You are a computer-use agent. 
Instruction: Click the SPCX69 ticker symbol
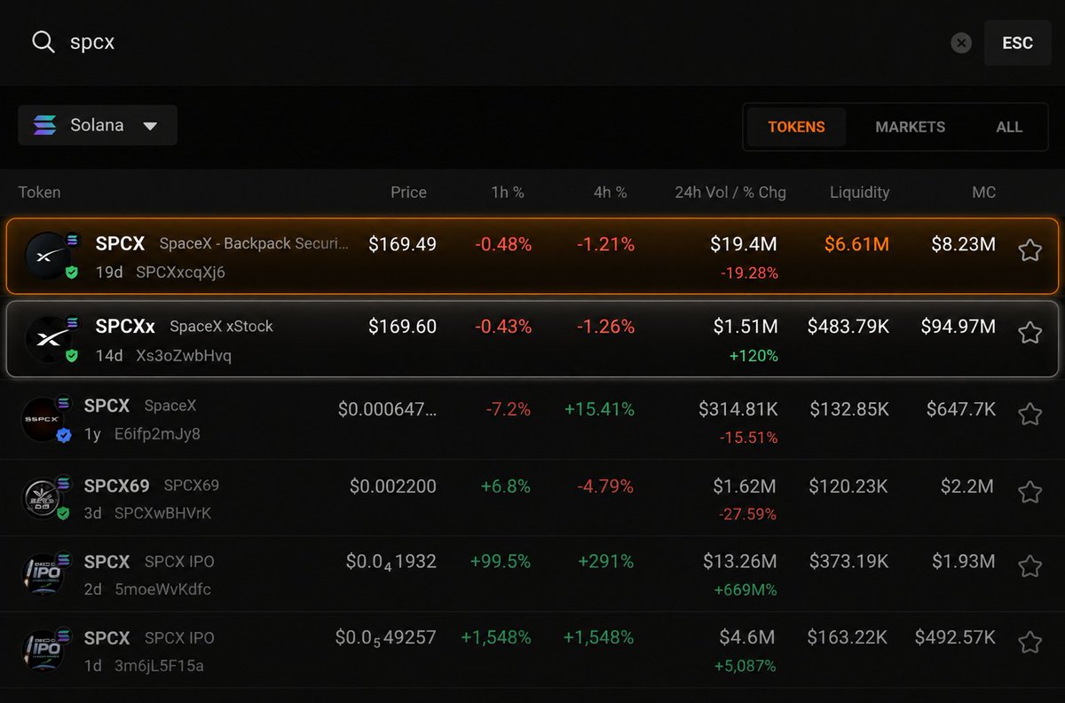coord(117,486)
